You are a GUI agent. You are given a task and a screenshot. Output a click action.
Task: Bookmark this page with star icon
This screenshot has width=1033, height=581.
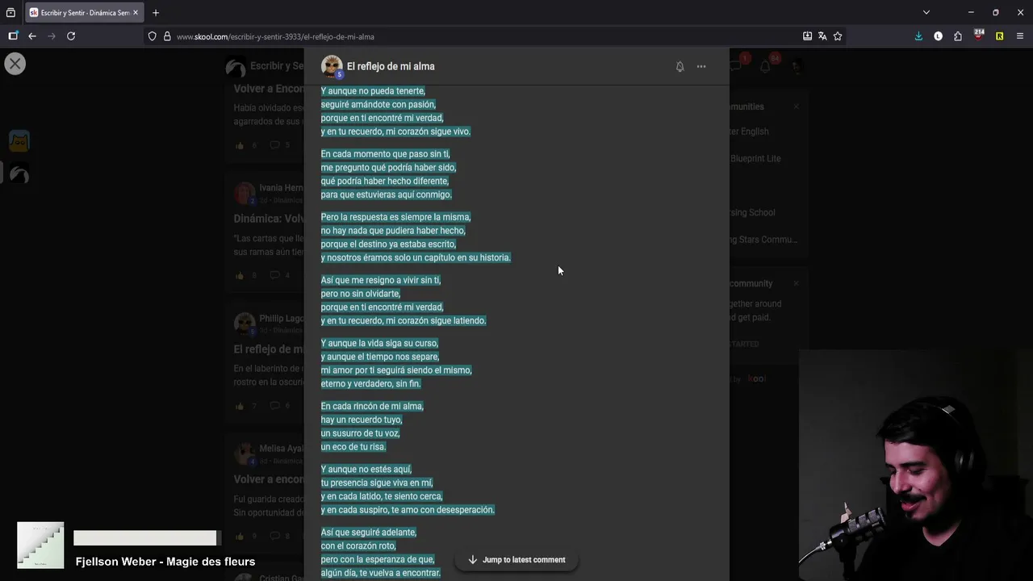tap(838, 36)
